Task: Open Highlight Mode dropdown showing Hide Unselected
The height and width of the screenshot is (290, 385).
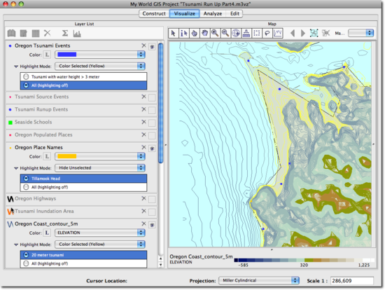Action: point(100,168)
